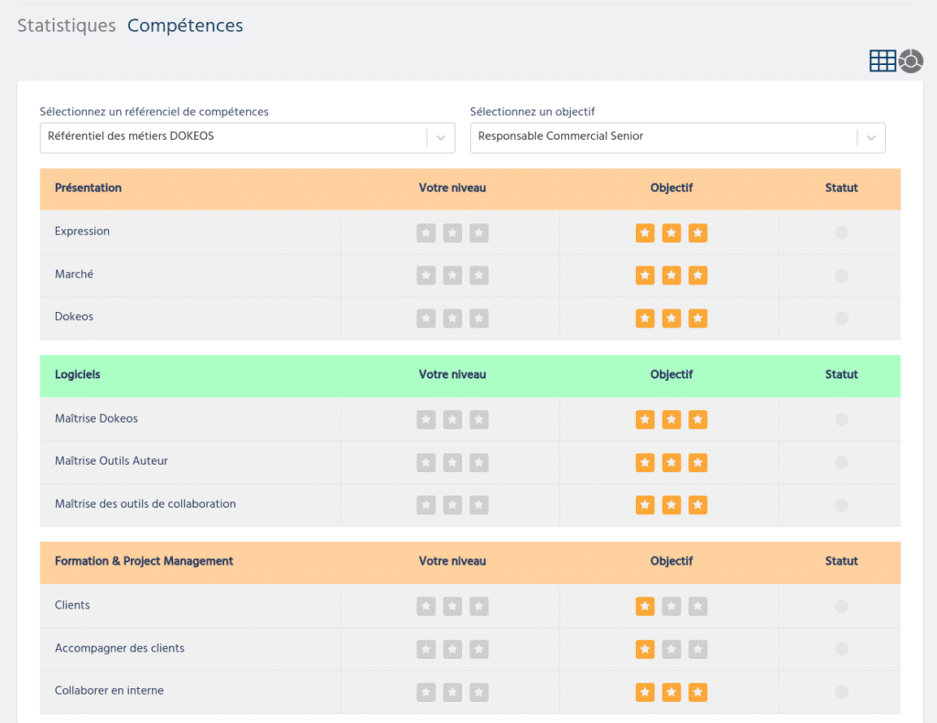Open the Accompagner des clients skill

120,648
